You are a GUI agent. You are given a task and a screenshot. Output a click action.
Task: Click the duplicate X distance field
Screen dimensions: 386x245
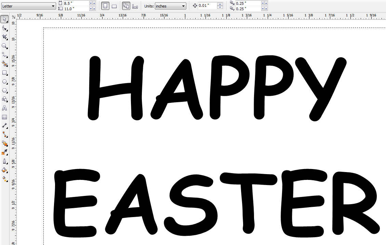click(248, 3)
